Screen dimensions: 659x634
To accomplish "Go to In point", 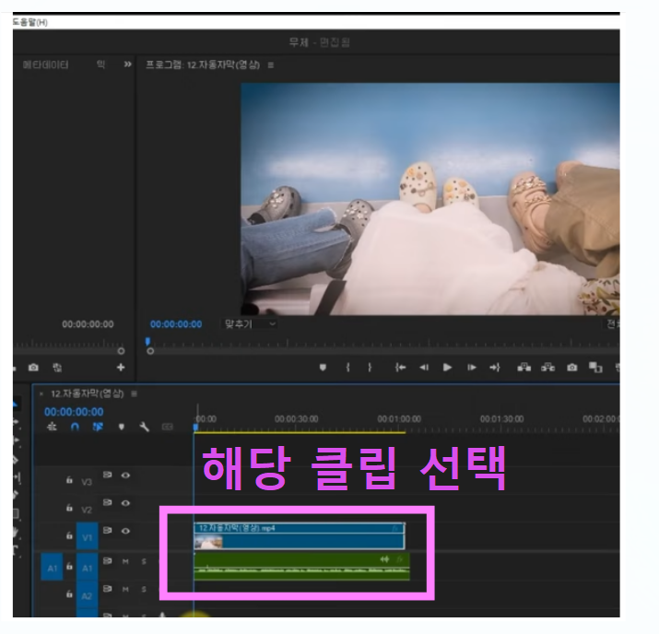I will click(x=401, y=368).
